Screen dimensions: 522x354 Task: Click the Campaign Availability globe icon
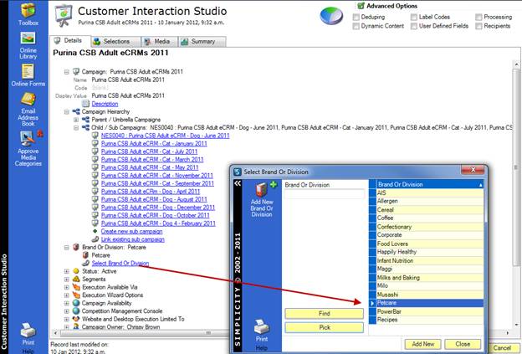coord(76,303)
